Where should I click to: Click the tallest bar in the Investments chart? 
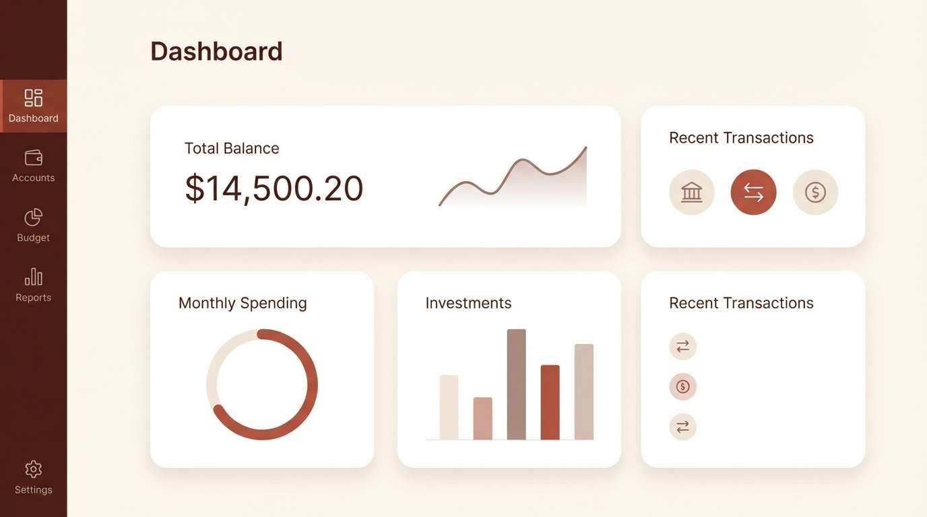(516, 384)
